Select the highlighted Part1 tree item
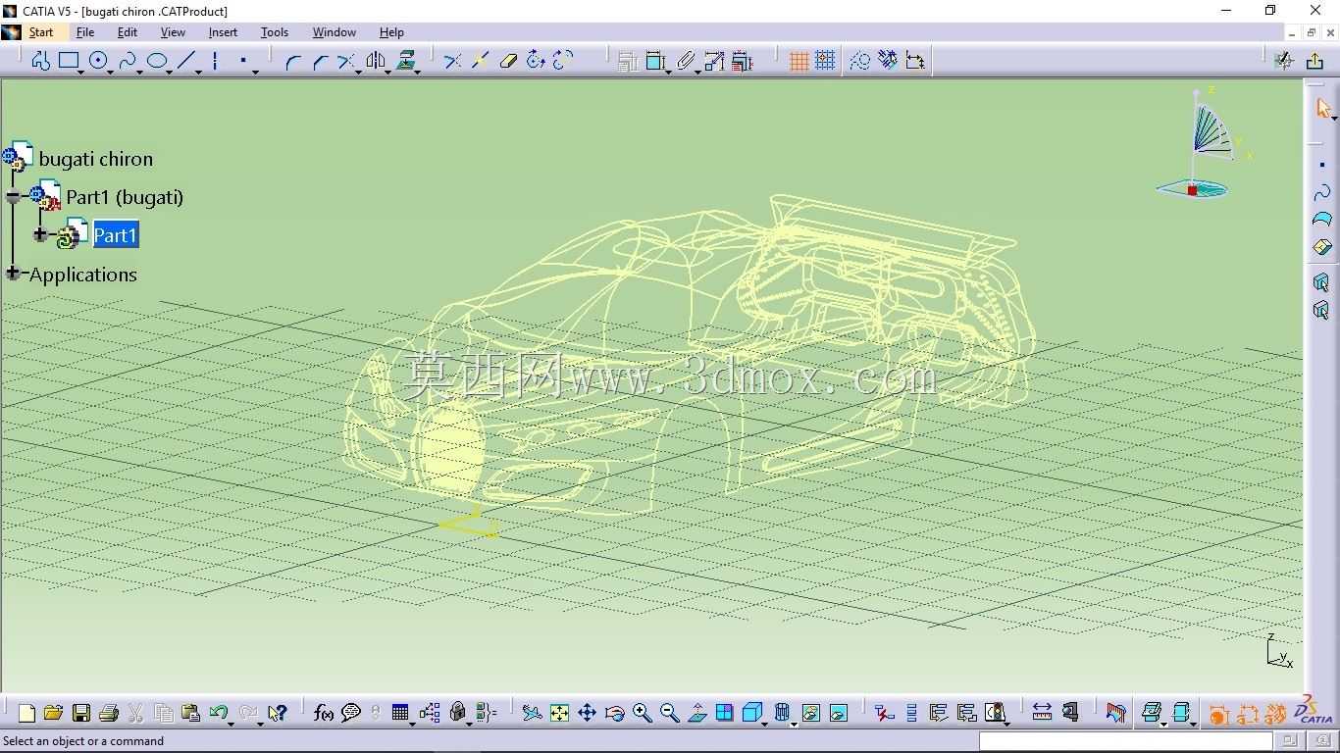 [x=115, y=235]
